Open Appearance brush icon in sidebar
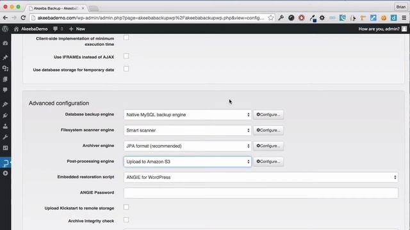Screen dimensions: 410x230 [x=5, y=104]
